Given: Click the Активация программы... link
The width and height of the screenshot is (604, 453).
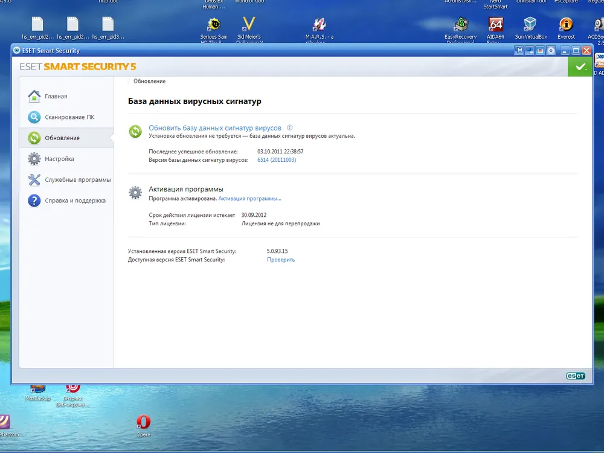Looking at the screenshot, I should [x=249, y=198].
